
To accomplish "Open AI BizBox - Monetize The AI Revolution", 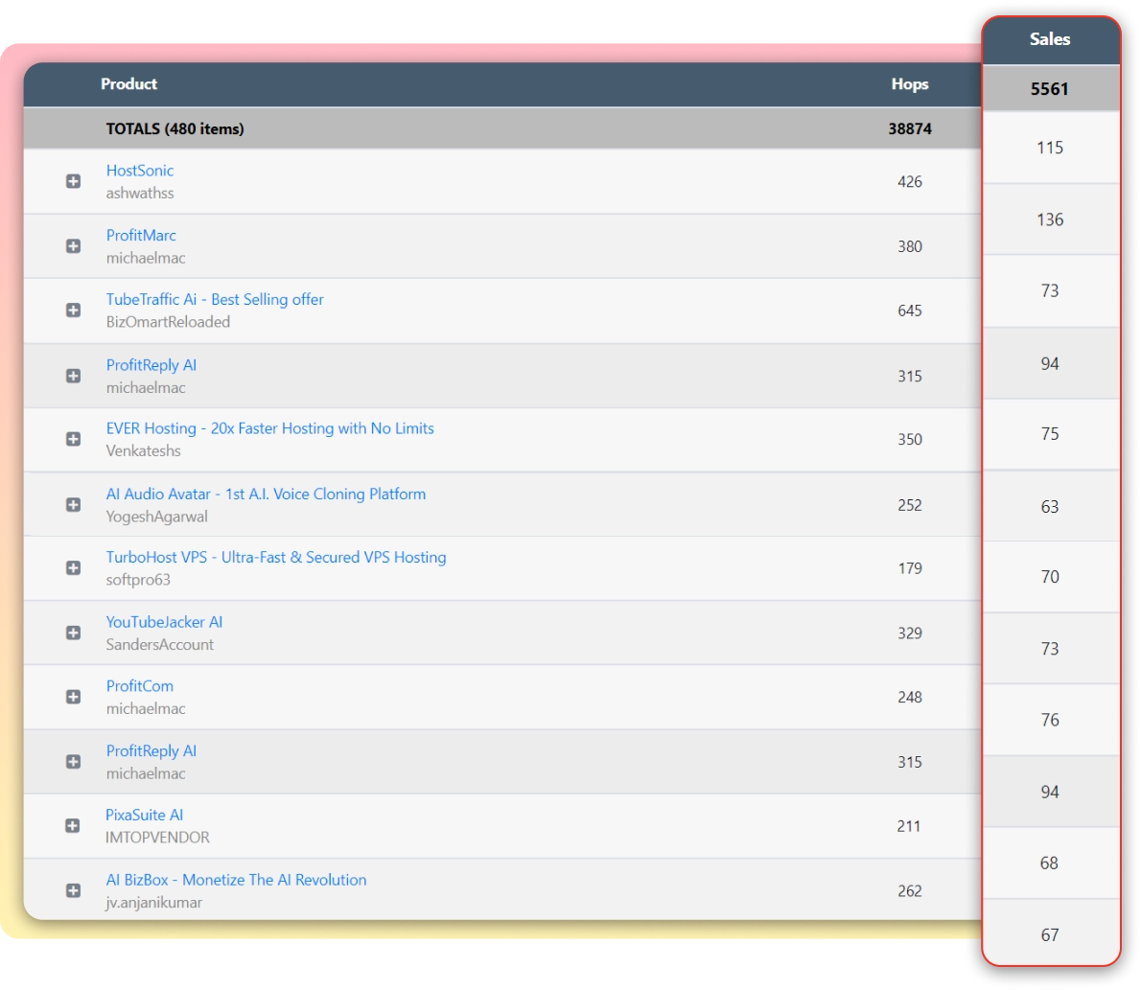I will click(237, 880).
